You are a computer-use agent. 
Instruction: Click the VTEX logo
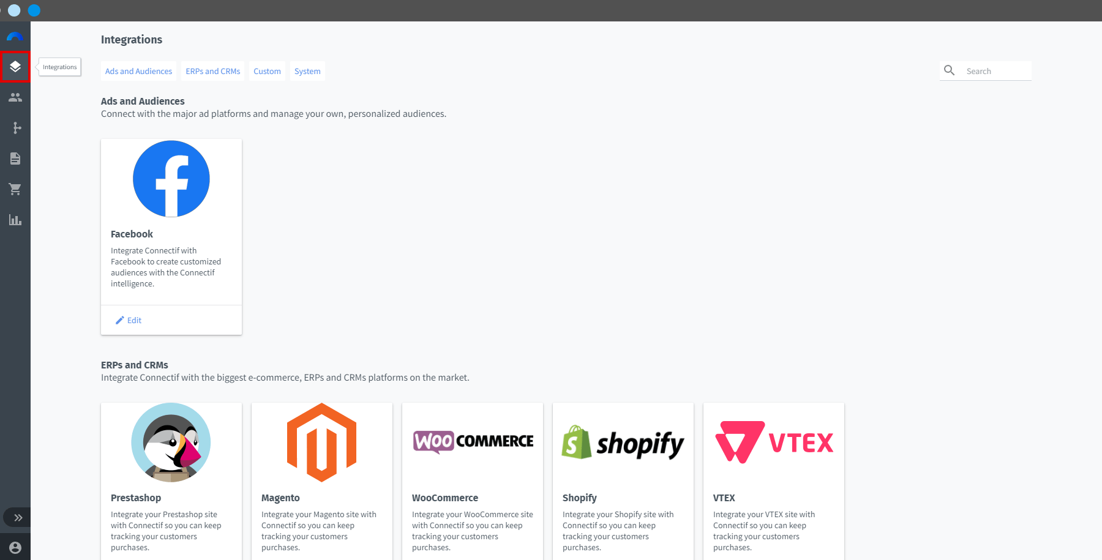[x=774, y=442]
